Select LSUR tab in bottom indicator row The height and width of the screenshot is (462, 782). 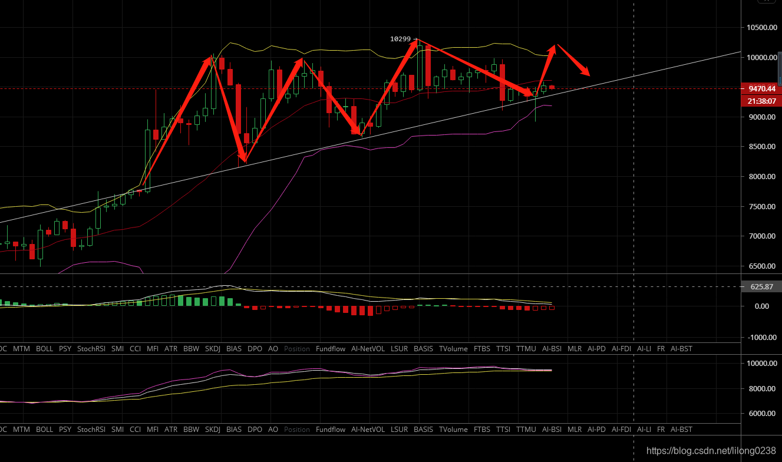click(x=399, y=430)
